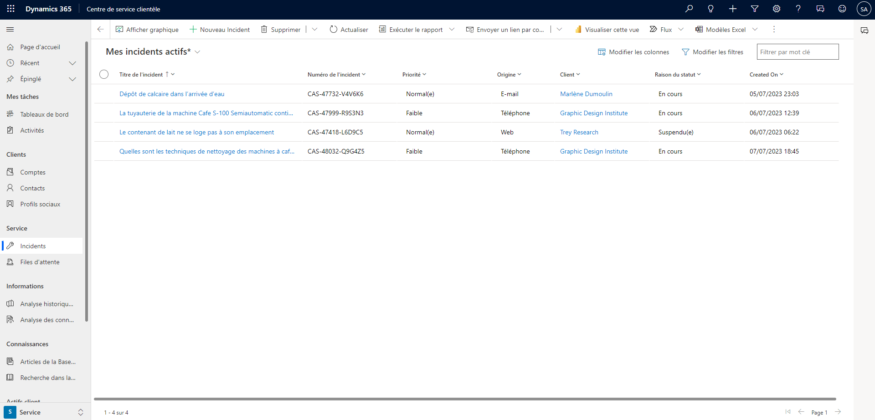Open the Service area switcher
Viewport: 875px width, 420px height.
tap(44, 412)
